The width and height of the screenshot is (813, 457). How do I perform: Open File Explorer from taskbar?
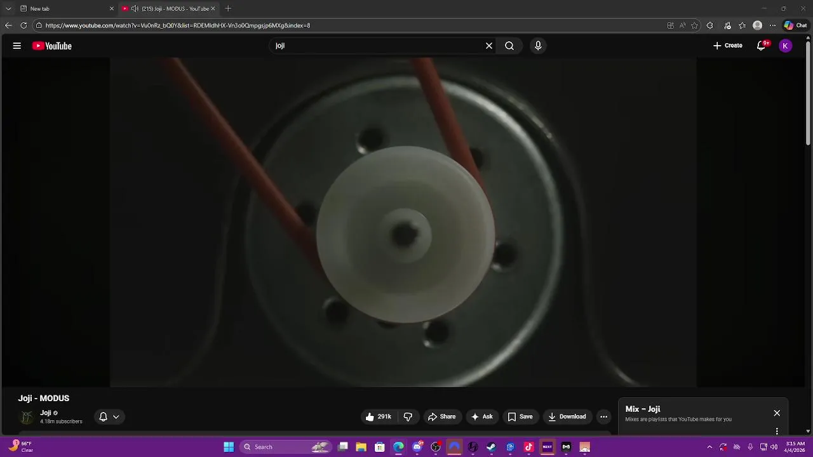(x=361, y=447)
